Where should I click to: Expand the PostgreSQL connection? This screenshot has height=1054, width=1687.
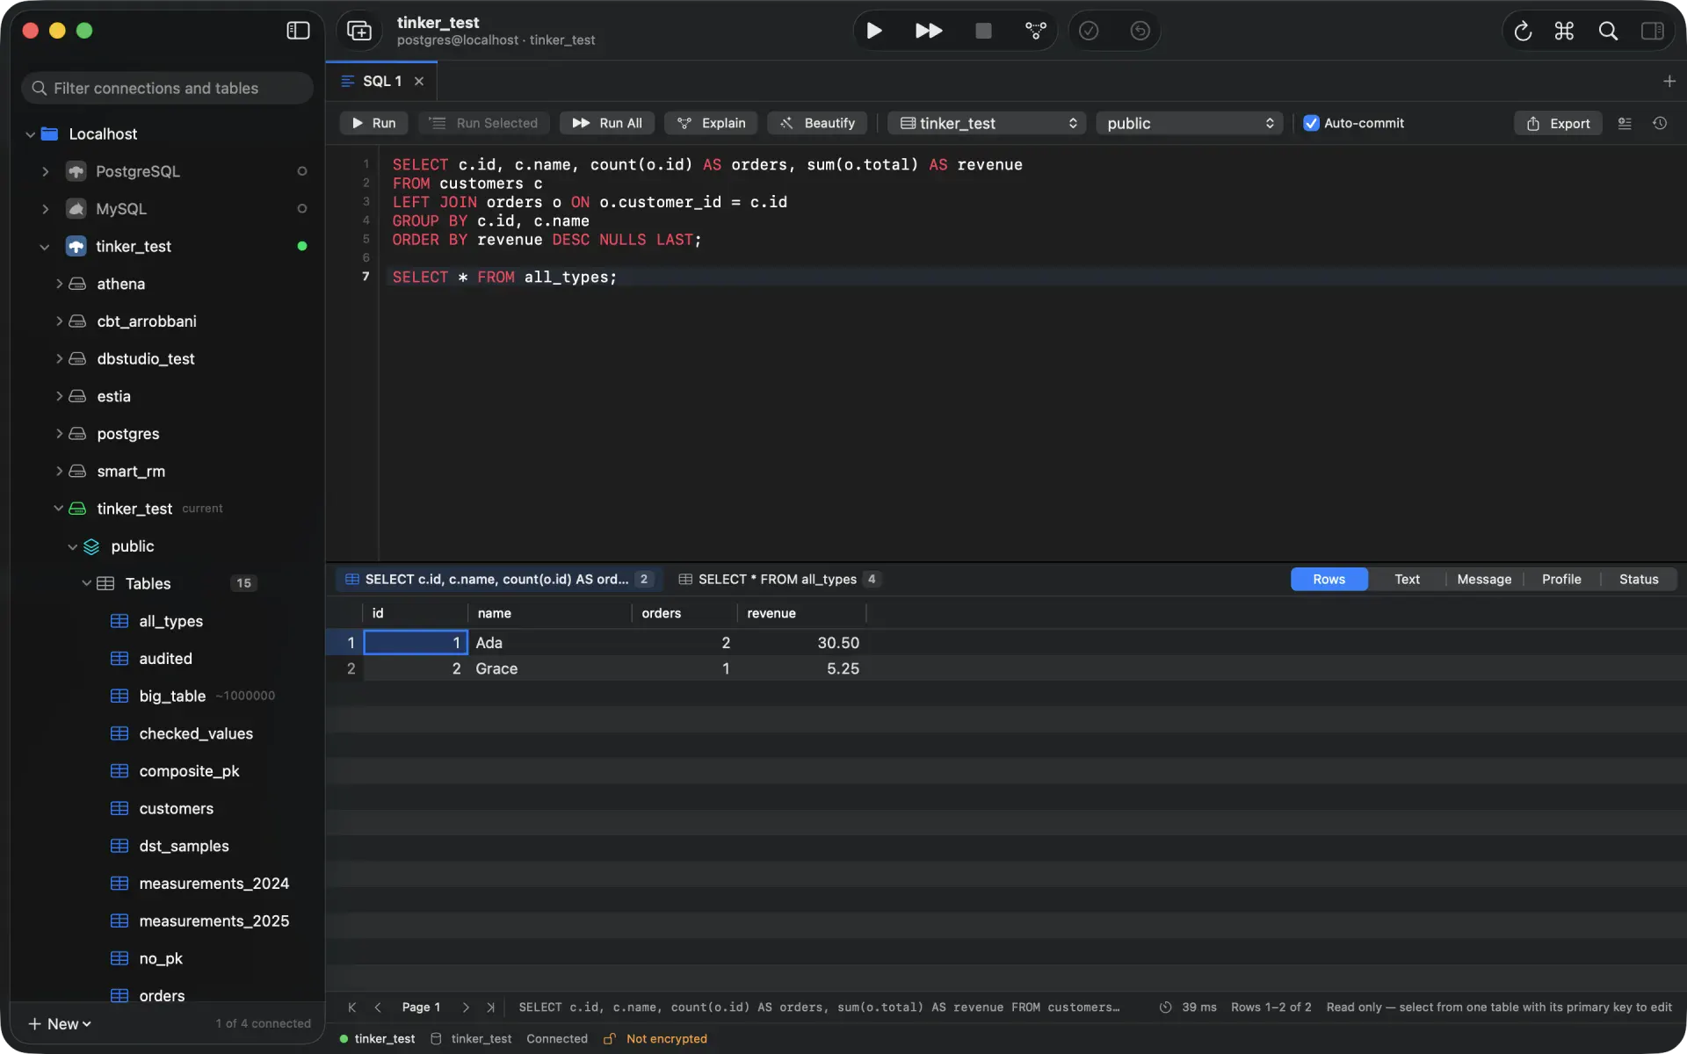pos(45,171)
